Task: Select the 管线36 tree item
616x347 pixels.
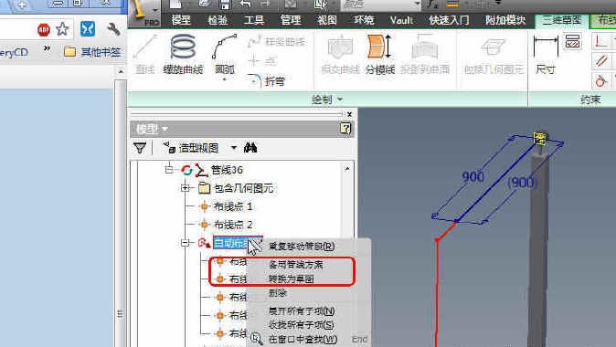Action: [x=227, y=170]
